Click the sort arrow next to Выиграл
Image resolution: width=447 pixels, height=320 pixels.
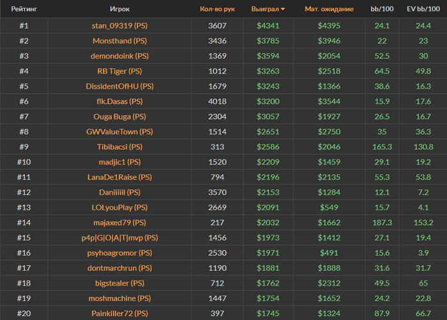coord(283,10)
